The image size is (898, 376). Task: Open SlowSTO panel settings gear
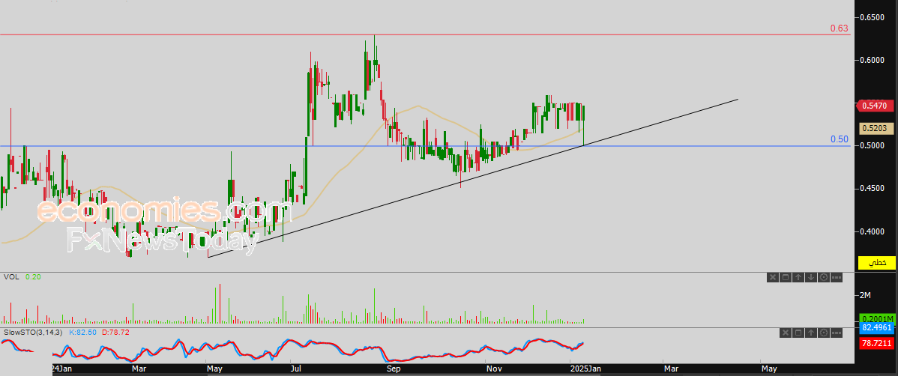pyautogui.click(x=823, y=333)
